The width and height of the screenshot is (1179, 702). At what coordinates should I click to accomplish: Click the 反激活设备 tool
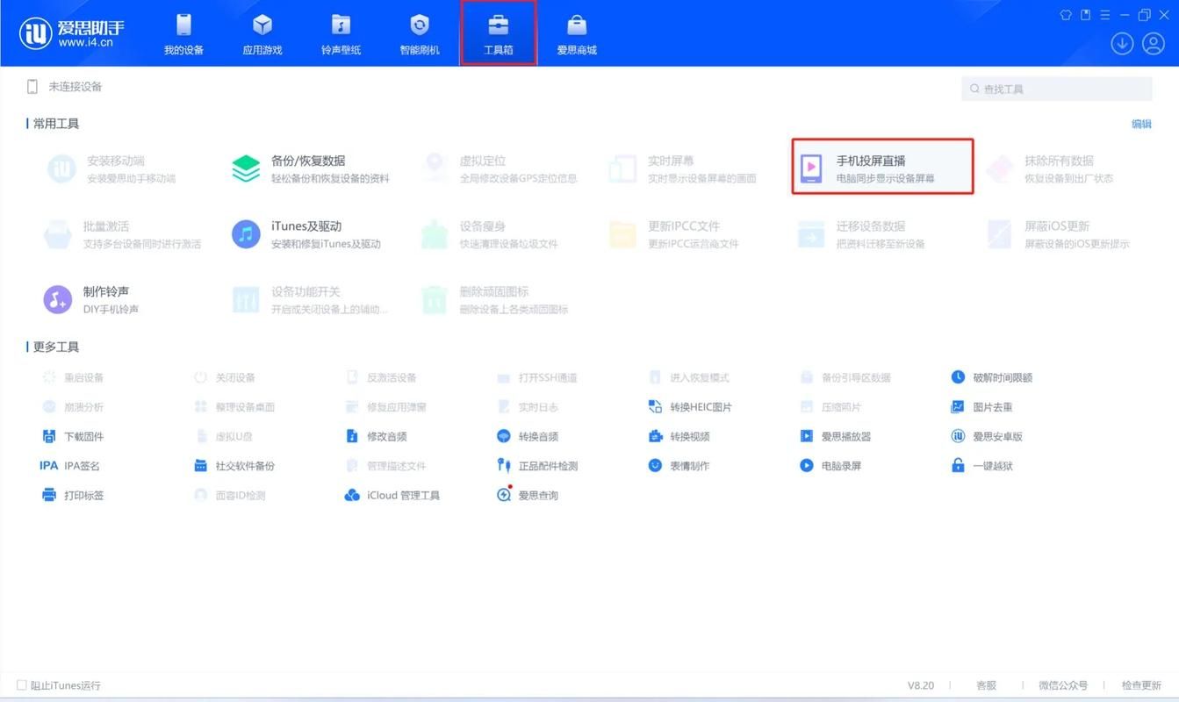pos(381,377)
